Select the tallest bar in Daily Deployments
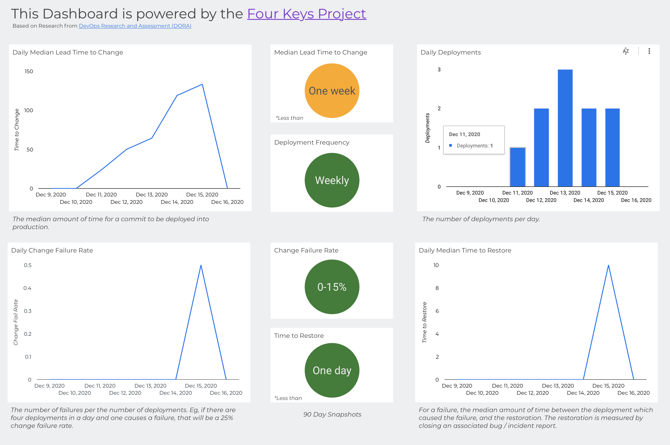The image size is (670, 445). click(x=565, y=128)
